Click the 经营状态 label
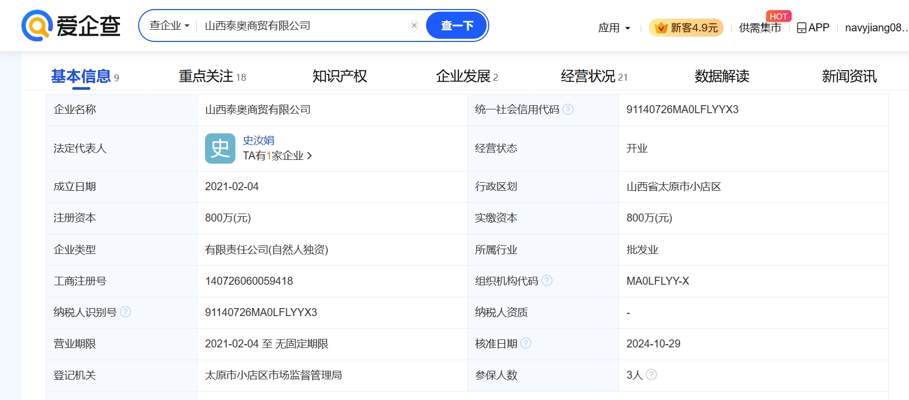This screenshot has width=909, height=400. [x=496, y=148]
